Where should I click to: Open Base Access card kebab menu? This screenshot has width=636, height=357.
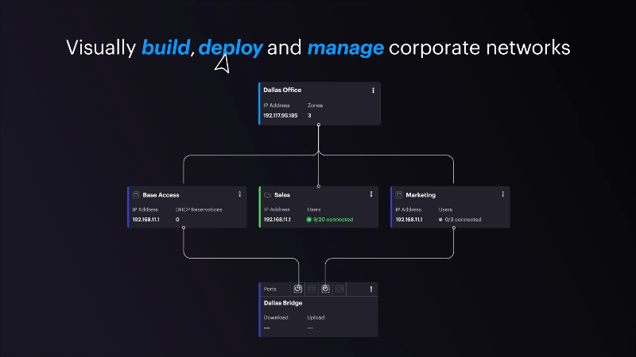click(239, 194)
